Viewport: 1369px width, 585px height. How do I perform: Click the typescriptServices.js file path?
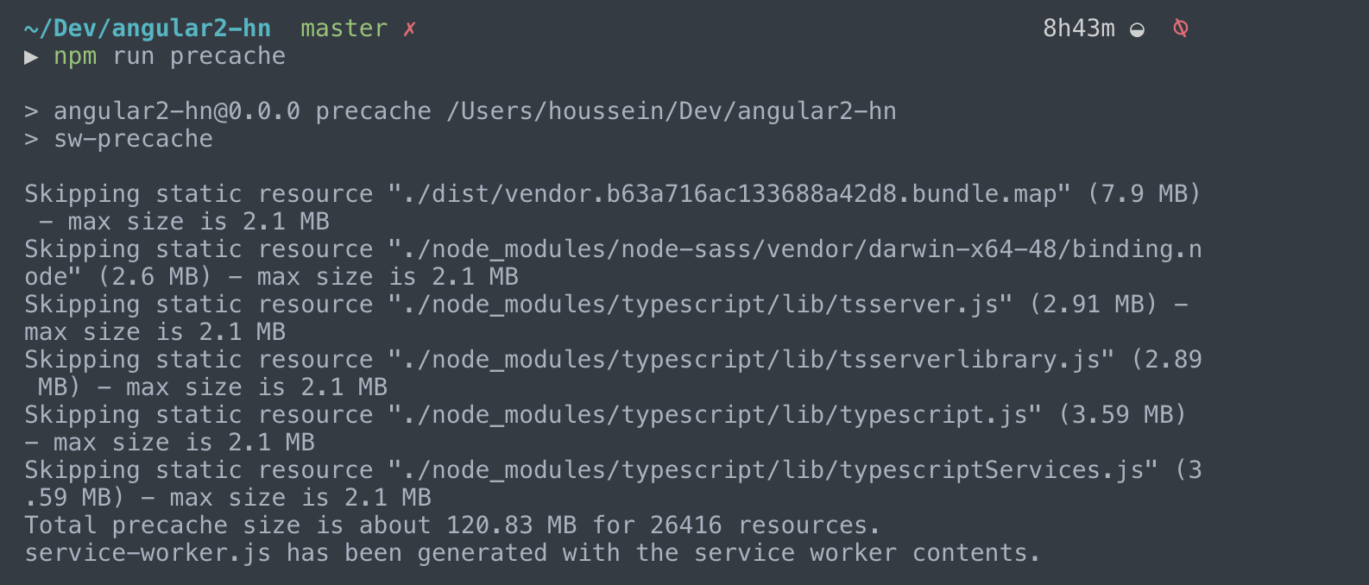click(x=773, y=470)
